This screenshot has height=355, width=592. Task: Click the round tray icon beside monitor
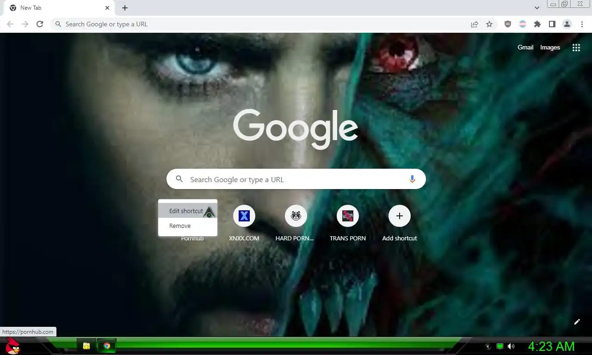[x=488, y=346]
